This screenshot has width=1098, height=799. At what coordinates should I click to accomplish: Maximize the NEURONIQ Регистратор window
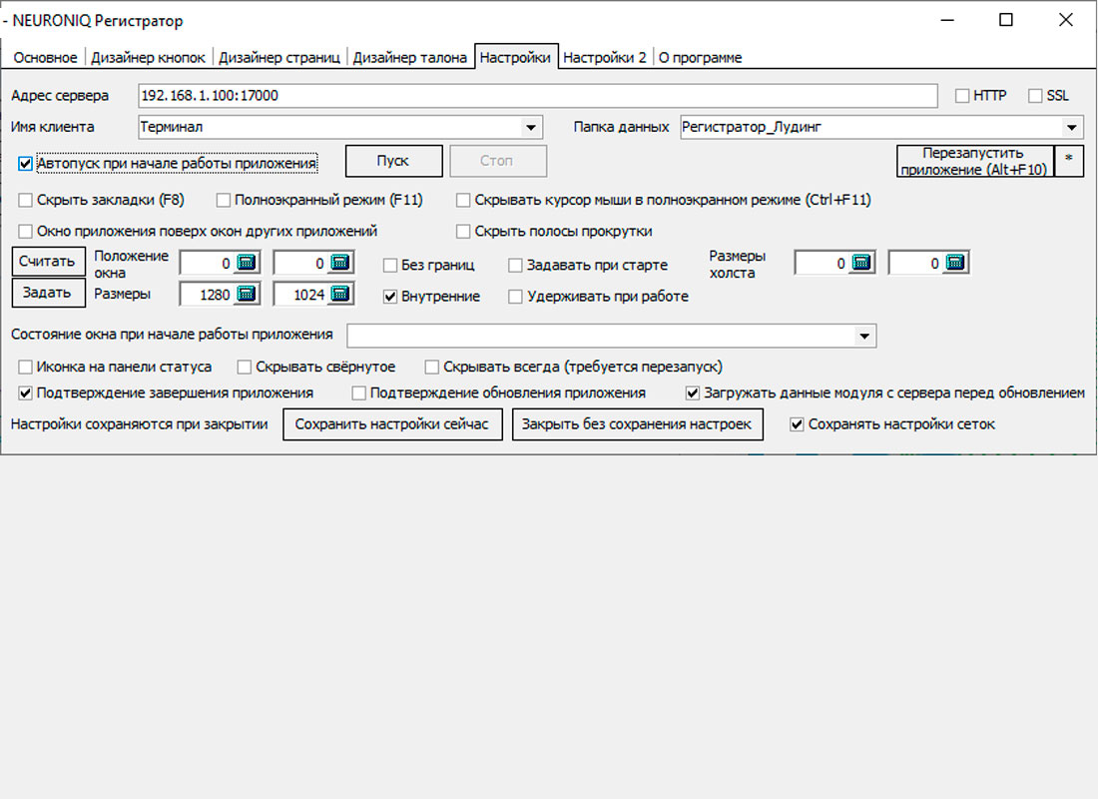click(1006, 20)
